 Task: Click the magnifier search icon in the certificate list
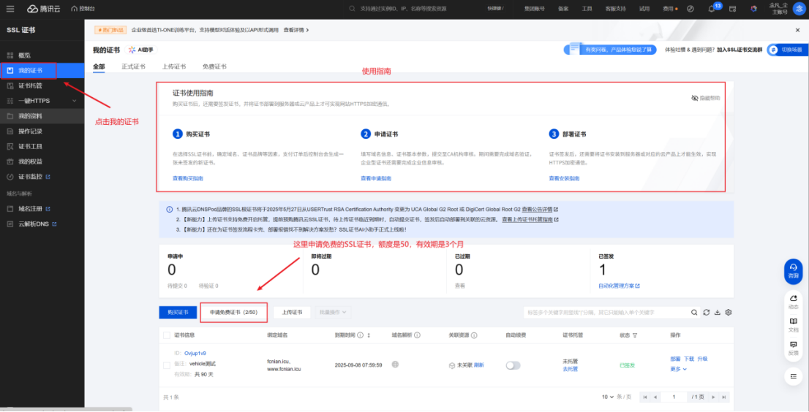click(696, 313)
